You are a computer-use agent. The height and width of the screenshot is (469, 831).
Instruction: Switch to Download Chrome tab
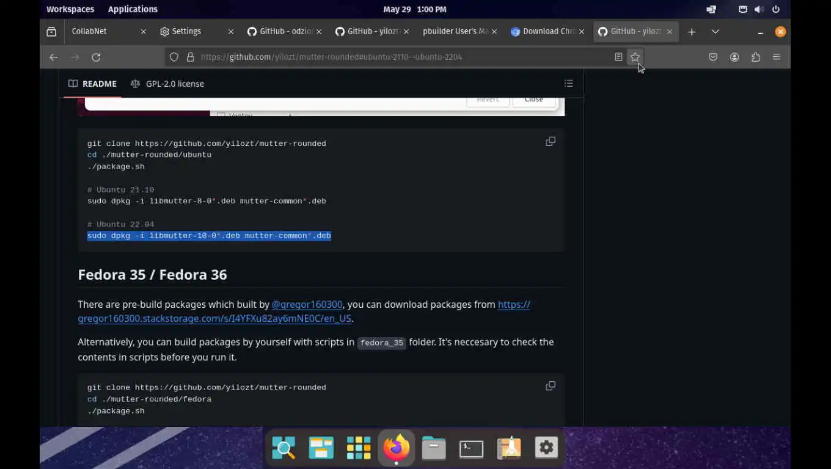(549, 32)
